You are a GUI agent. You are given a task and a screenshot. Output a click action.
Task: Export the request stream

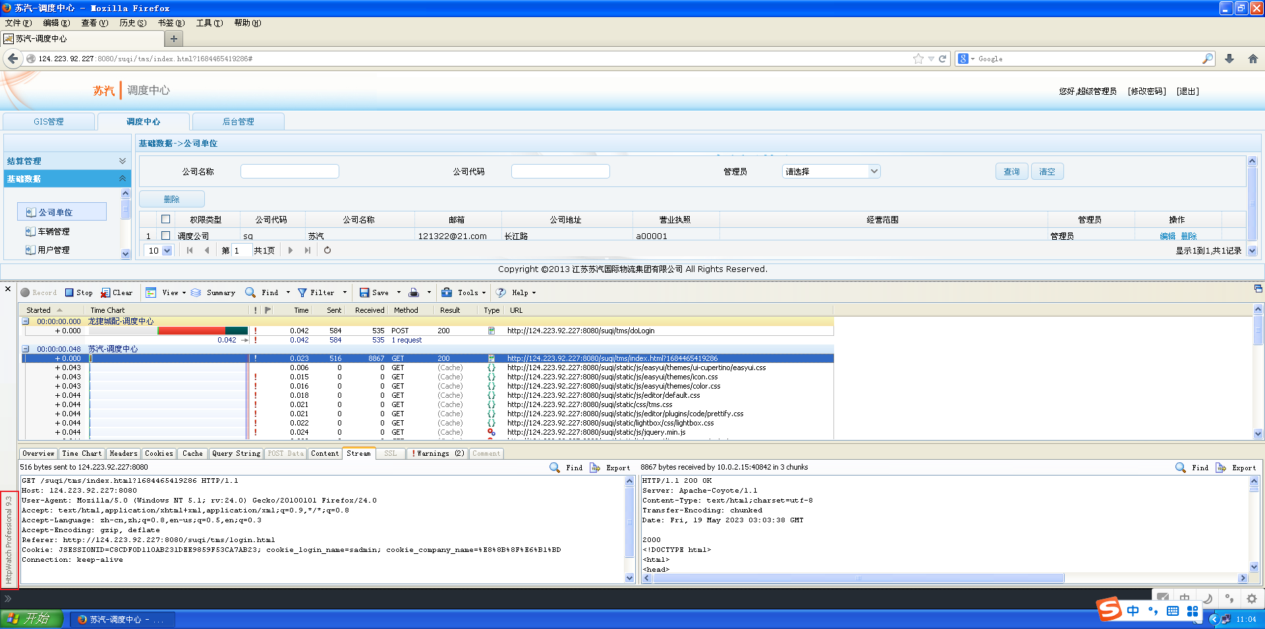610,468
